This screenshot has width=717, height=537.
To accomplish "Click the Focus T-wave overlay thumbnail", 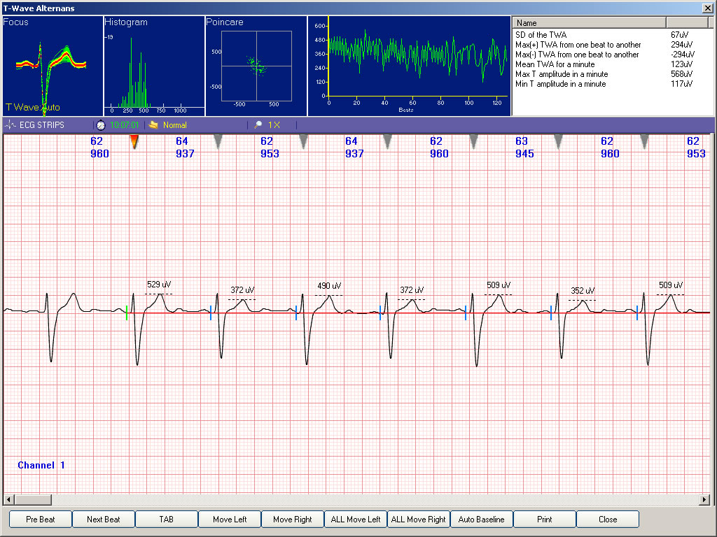I will [x=52, y=66].
